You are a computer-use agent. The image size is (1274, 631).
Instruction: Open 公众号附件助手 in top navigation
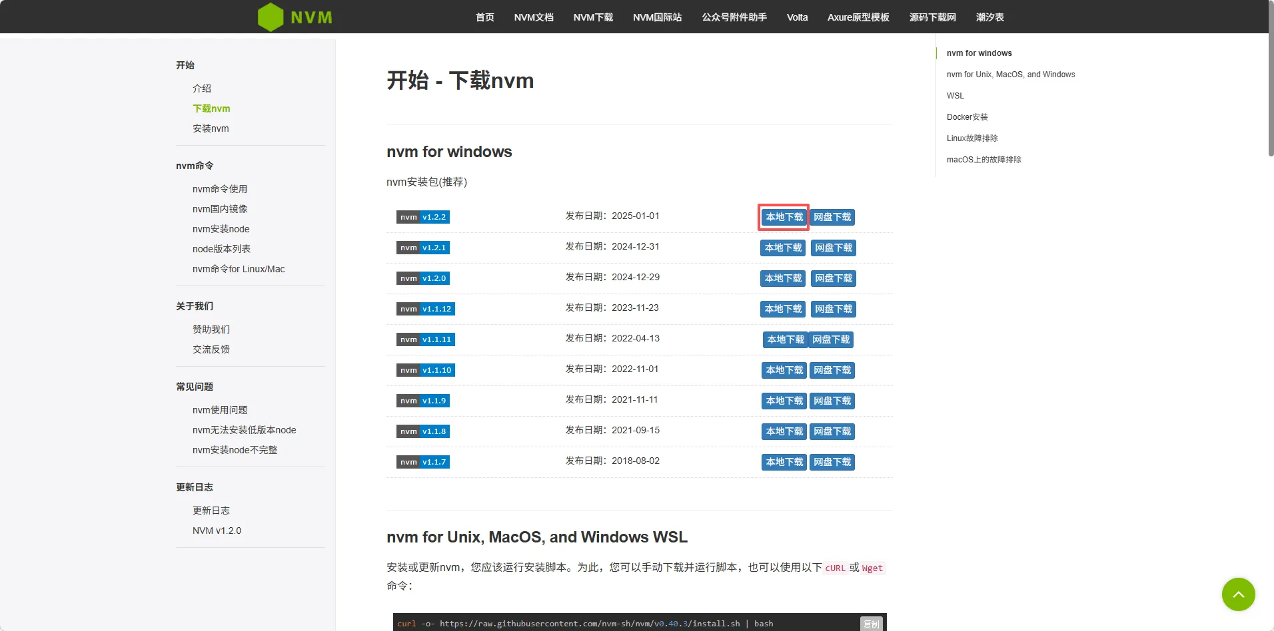click(734, 17)
